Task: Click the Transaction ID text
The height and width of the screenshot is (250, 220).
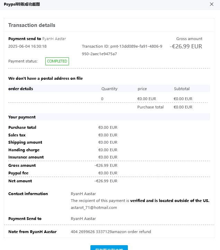Action: point(122,50)
